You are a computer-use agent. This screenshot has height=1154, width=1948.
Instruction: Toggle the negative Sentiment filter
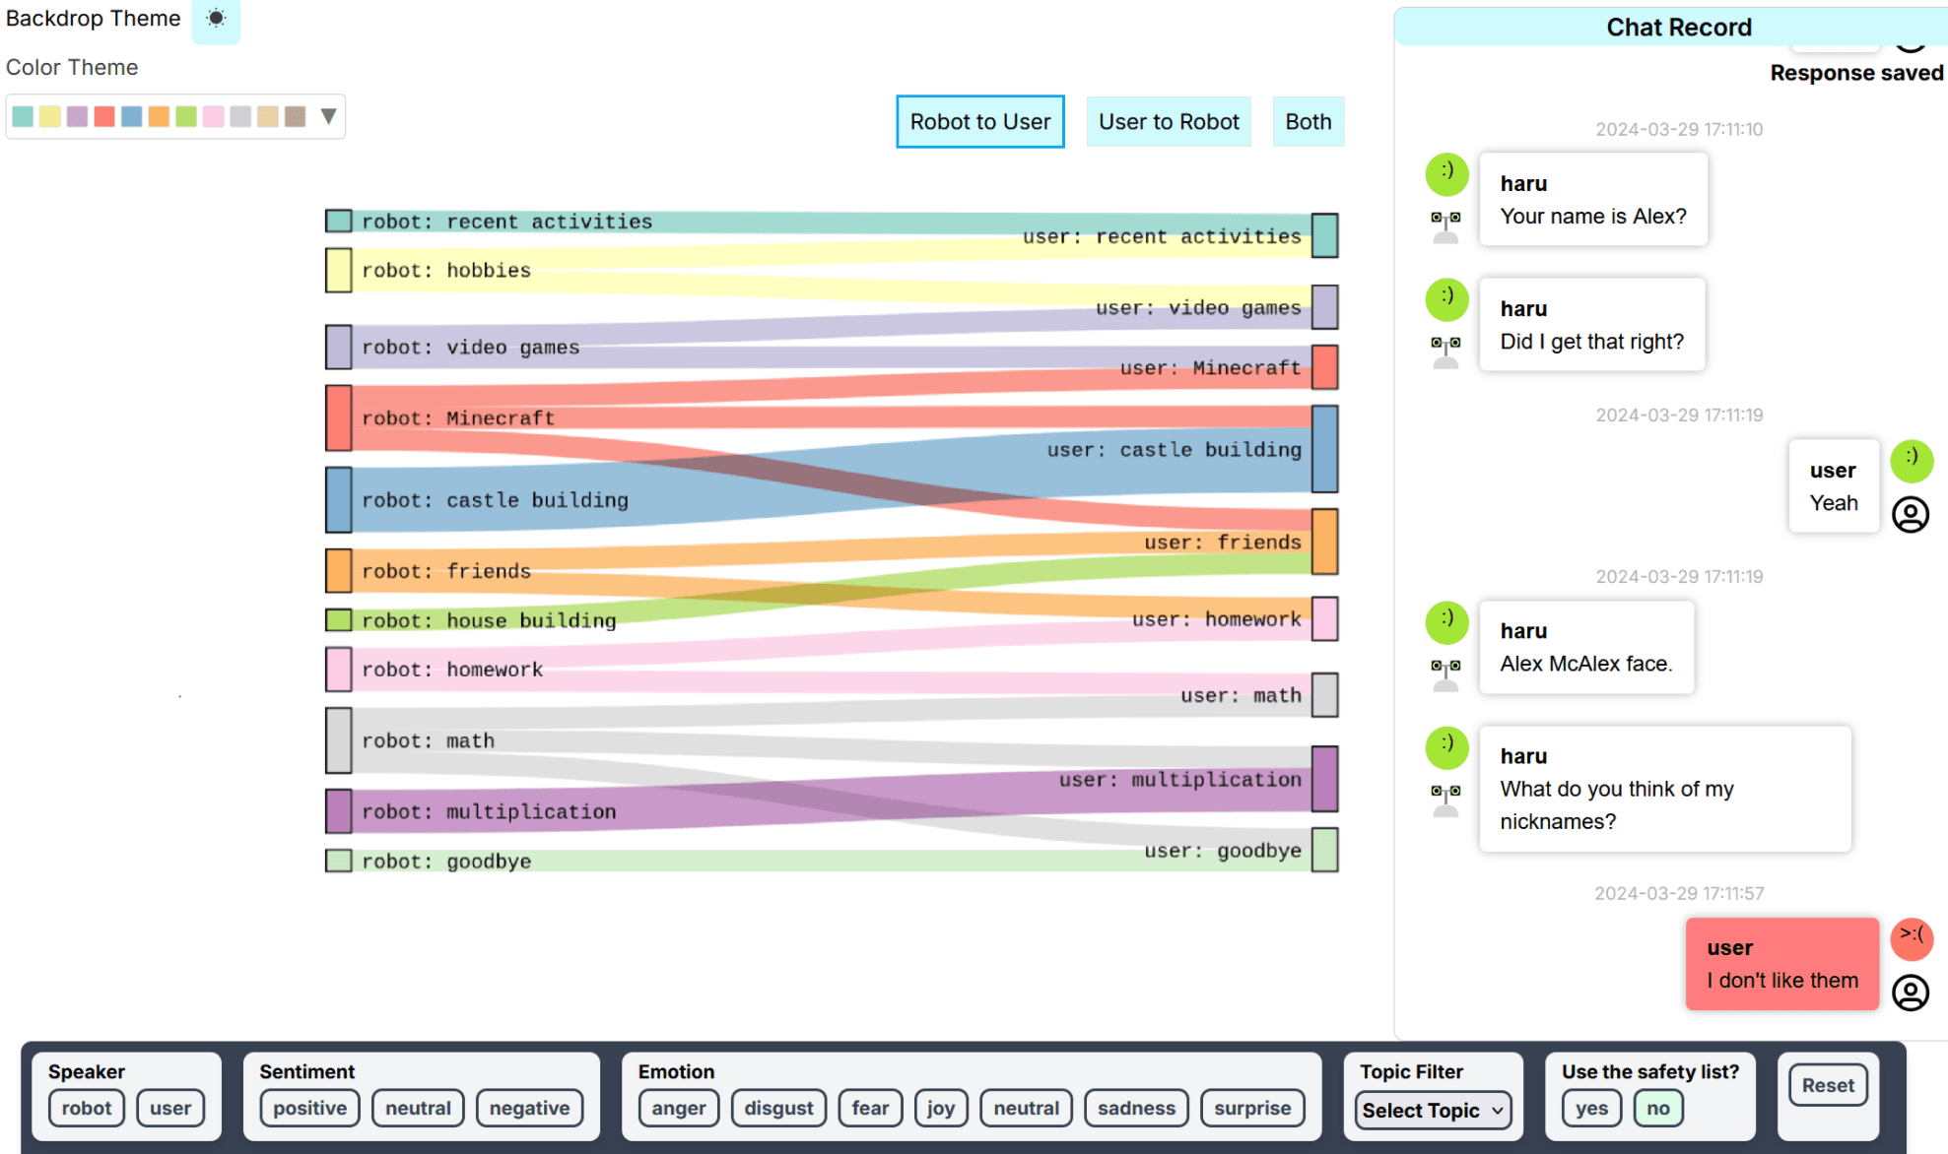(529, 1108)
